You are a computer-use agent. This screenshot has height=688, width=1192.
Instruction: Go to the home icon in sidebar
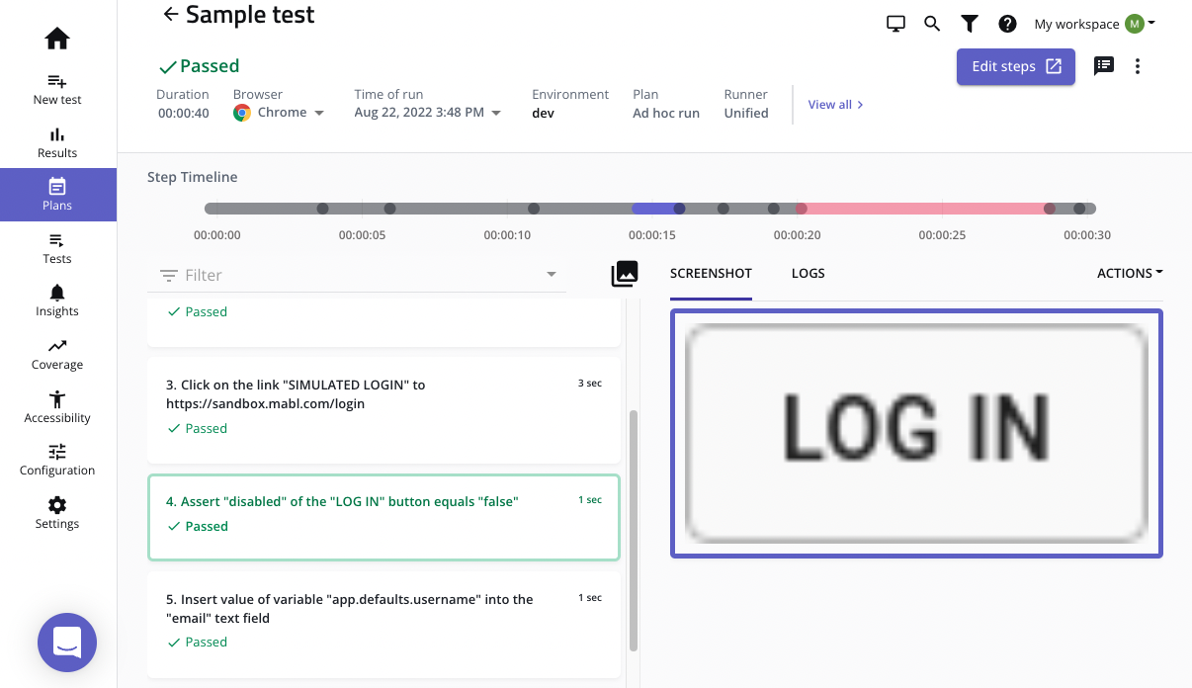(x=57, y=39)
